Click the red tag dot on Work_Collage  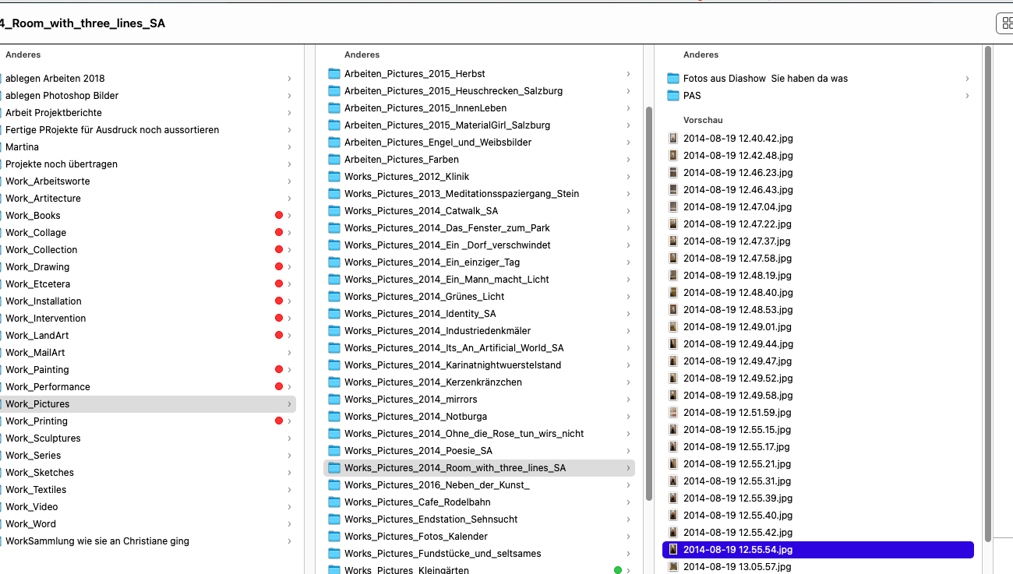coord(278,232)
